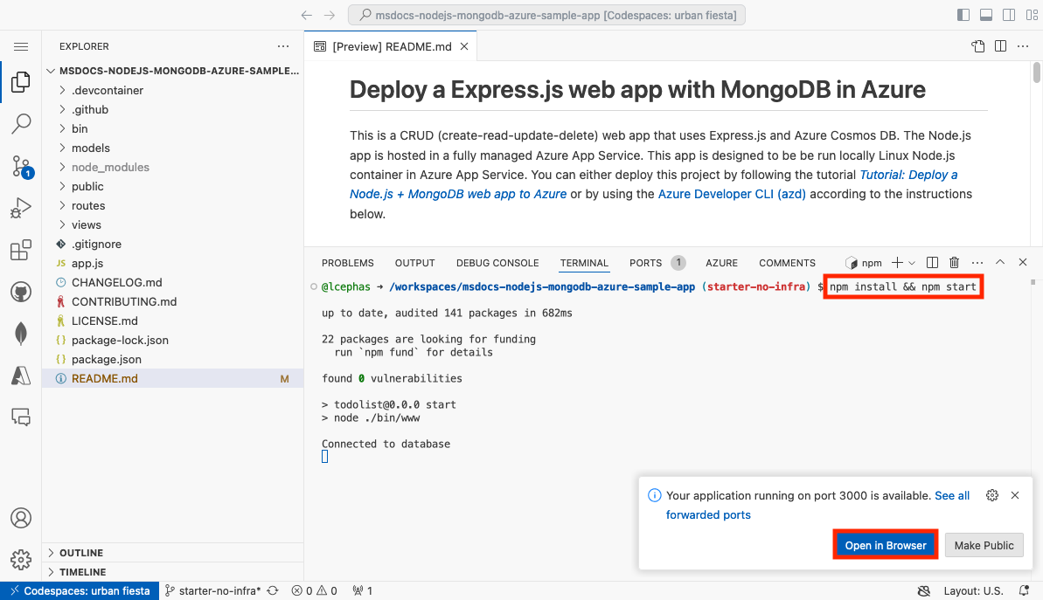Open the DEBUG CONSOLE tab
This screenshot has height=600, width=1043.
tap(497, 263)
